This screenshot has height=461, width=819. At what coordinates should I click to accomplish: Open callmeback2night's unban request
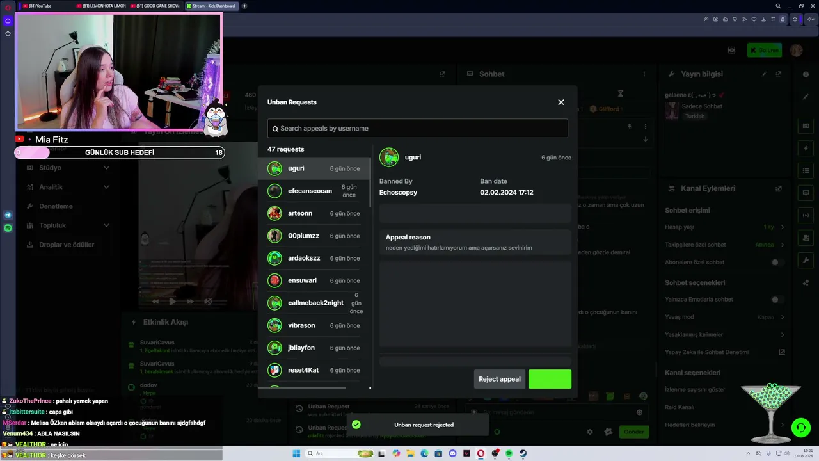coord(314,303)
